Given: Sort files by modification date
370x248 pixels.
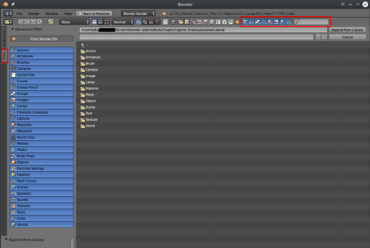Looking at the screenshot, I should point(150,22).
